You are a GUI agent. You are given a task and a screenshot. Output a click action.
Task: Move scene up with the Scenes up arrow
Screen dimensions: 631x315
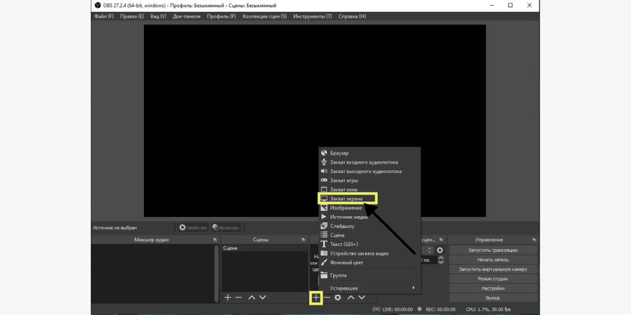tap(252, 298)
